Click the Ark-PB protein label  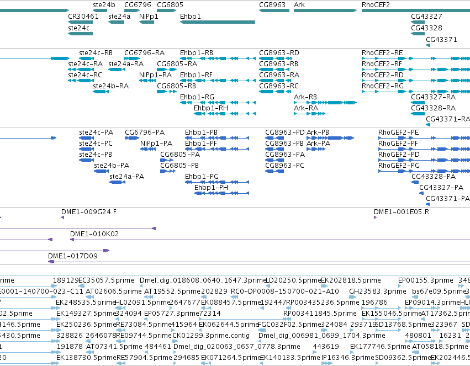(x=318, y=132)
